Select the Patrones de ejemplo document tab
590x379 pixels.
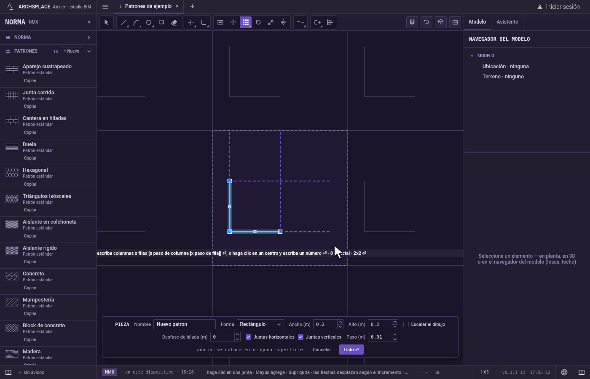(x=148, y=6)
